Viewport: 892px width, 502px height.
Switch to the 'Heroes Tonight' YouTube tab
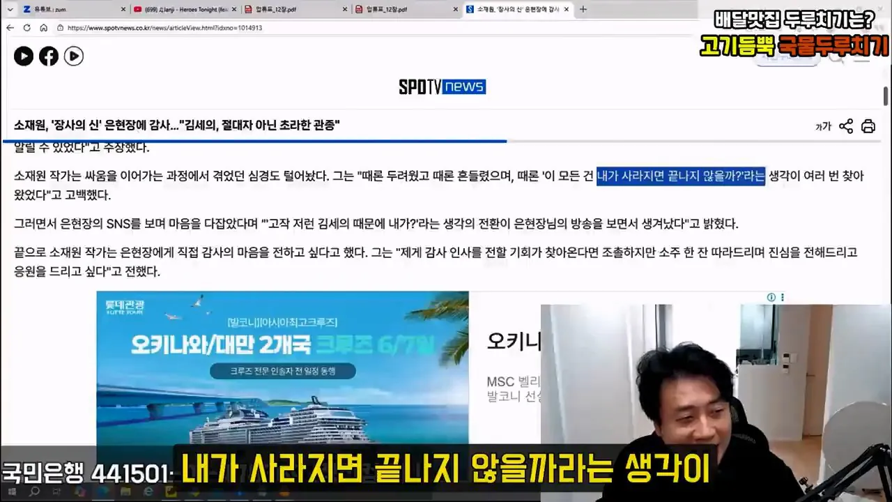click(185, 9)
